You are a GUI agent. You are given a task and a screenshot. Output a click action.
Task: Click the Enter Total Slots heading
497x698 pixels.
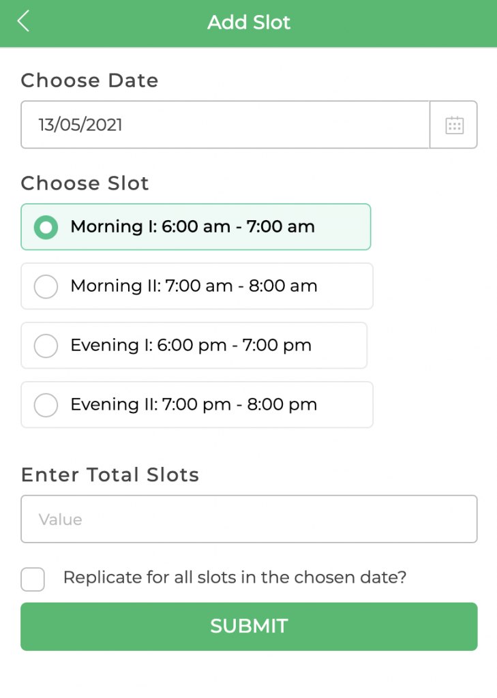110,474
